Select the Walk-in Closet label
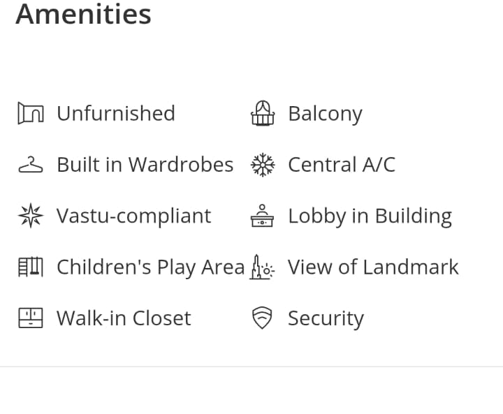This screenshot has width=503, height=414. 124,318
